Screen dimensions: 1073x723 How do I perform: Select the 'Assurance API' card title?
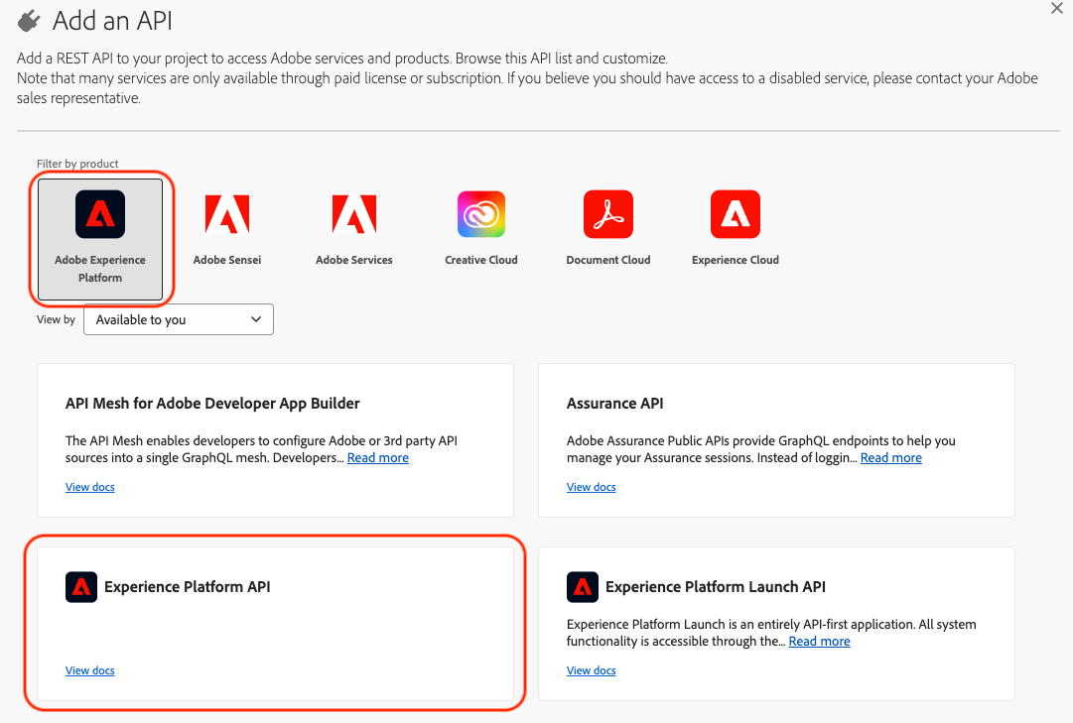click(x=614, y=404)
